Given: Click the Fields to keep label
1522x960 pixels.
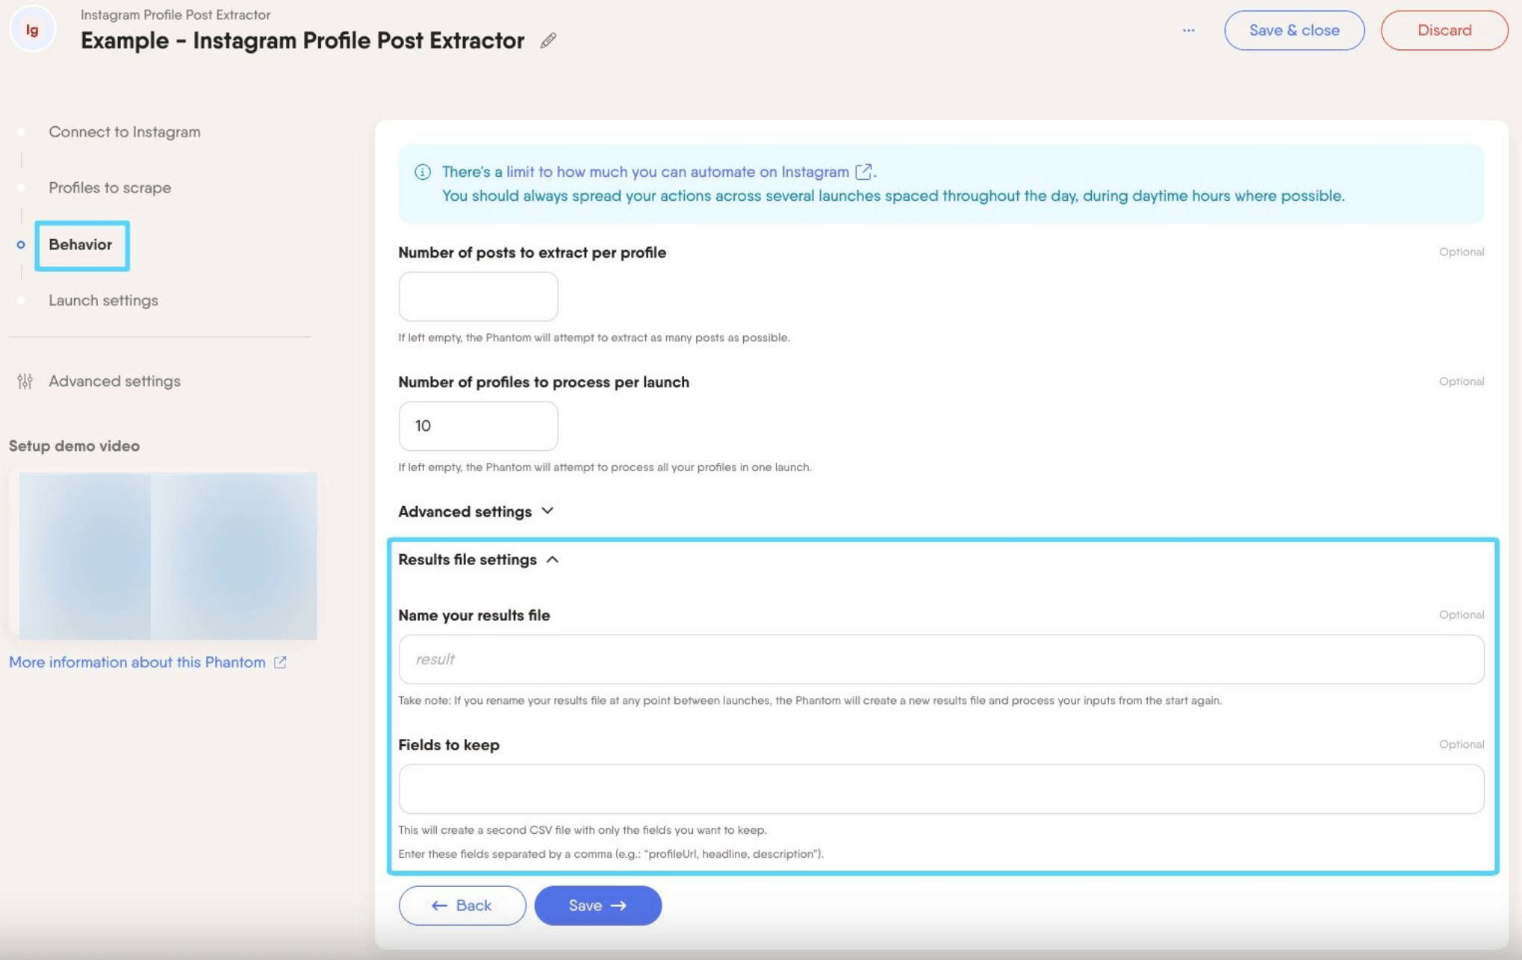Looking at the screenshot, I should pyautogui.click(x=449, y=745).
